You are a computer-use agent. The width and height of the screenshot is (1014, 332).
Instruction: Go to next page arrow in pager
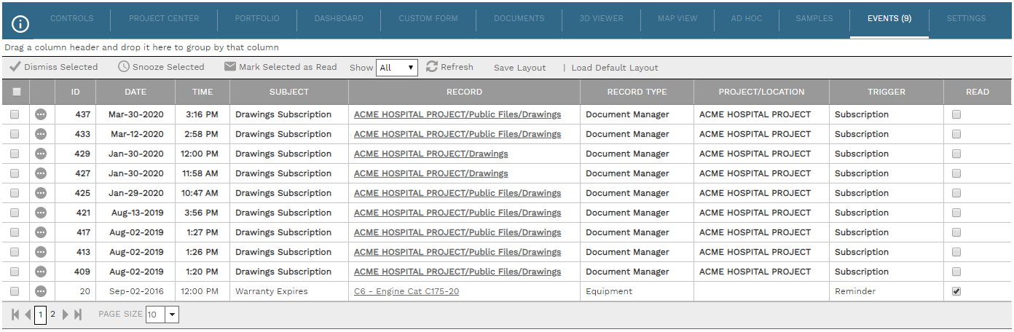66,315
